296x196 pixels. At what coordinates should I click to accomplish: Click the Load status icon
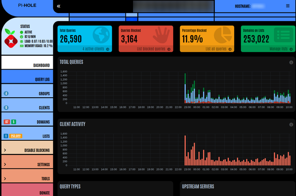click(x=22, y=41)
